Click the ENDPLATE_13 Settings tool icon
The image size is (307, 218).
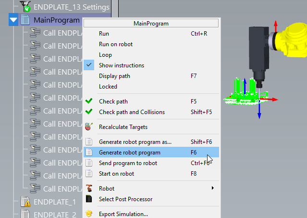[25, 7]
